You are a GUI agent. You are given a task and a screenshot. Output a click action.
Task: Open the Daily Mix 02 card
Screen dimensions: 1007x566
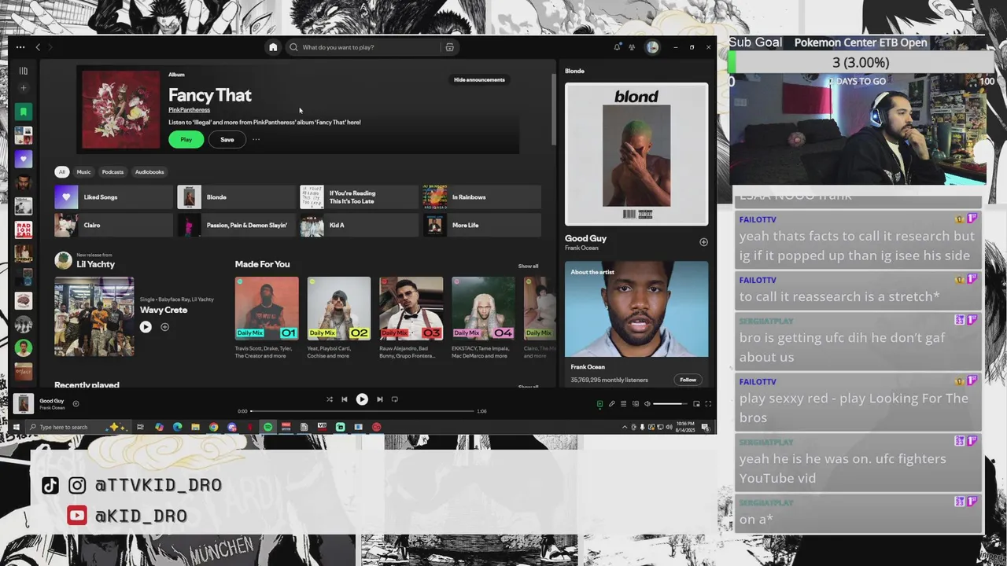(x=338, y=318)
